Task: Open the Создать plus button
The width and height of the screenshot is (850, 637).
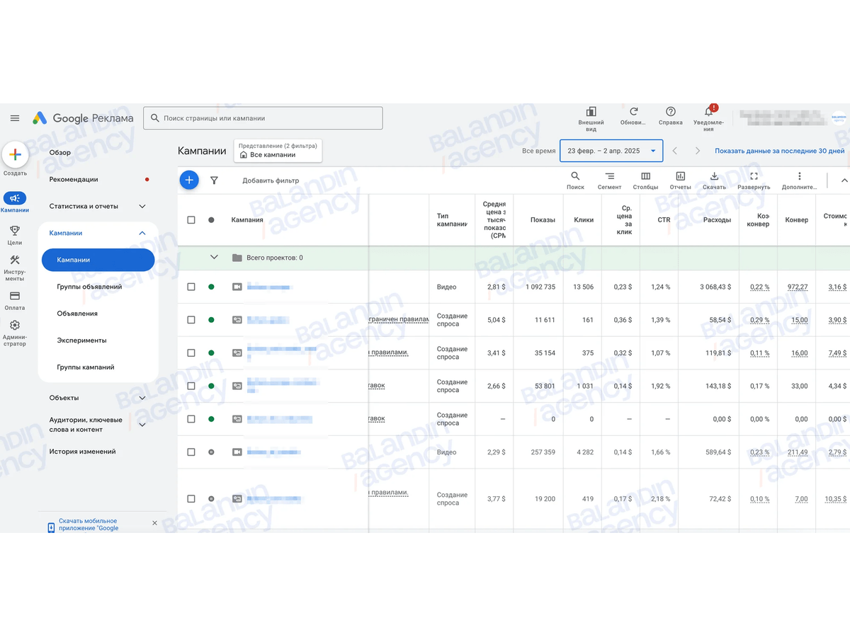Action: (15, 154)
